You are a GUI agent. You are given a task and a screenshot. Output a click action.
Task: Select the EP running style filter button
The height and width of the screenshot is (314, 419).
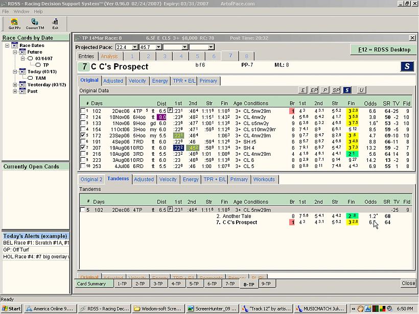(314, 90)
